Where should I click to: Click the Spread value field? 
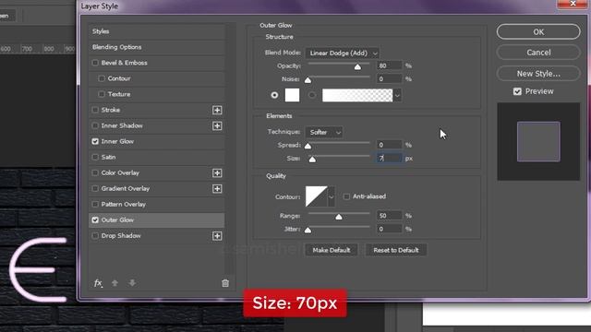click(390, 145)
